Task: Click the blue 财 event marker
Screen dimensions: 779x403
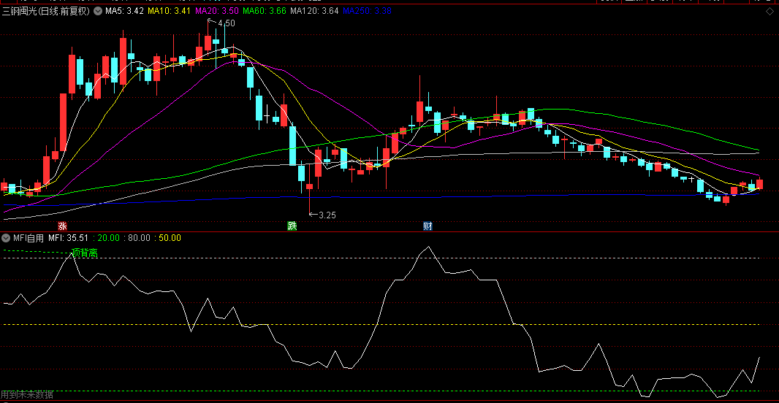Action: (x=427, y=226)
